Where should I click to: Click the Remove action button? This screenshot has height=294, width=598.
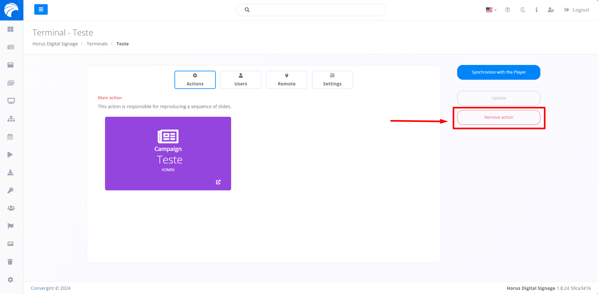[498, 117]
